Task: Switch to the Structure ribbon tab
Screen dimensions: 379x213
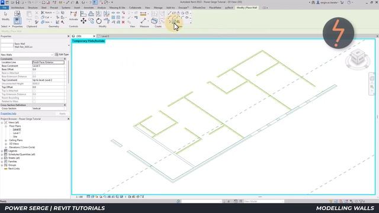Action: point(33,8)
